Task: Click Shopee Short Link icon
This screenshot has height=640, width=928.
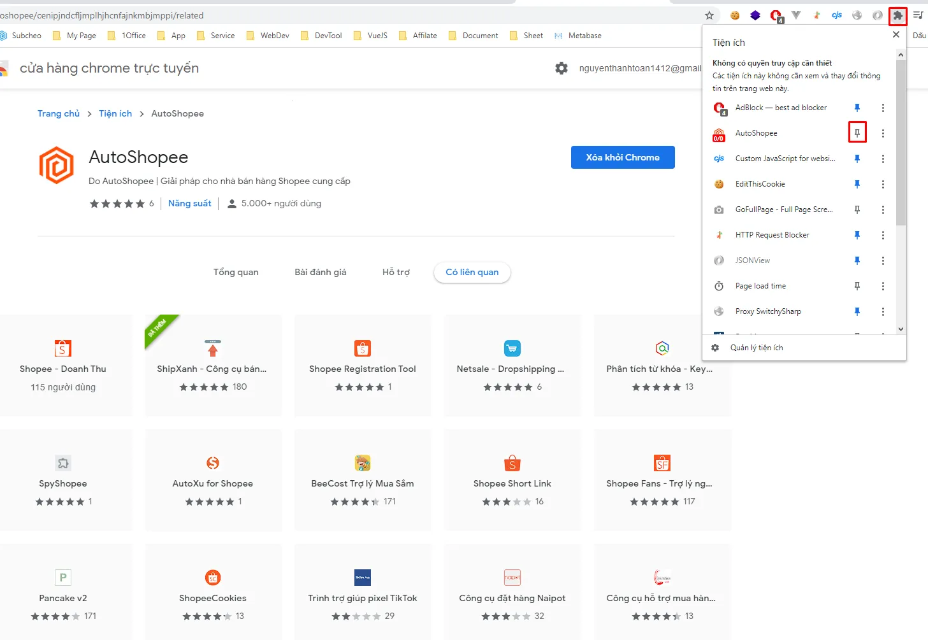Action: pos(512,463)
